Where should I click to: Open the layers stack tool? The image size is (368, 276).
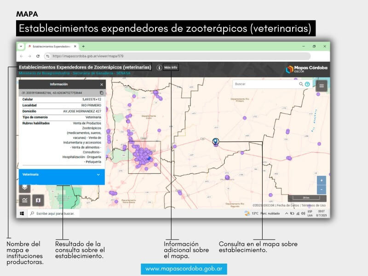[x=25, y=187]
